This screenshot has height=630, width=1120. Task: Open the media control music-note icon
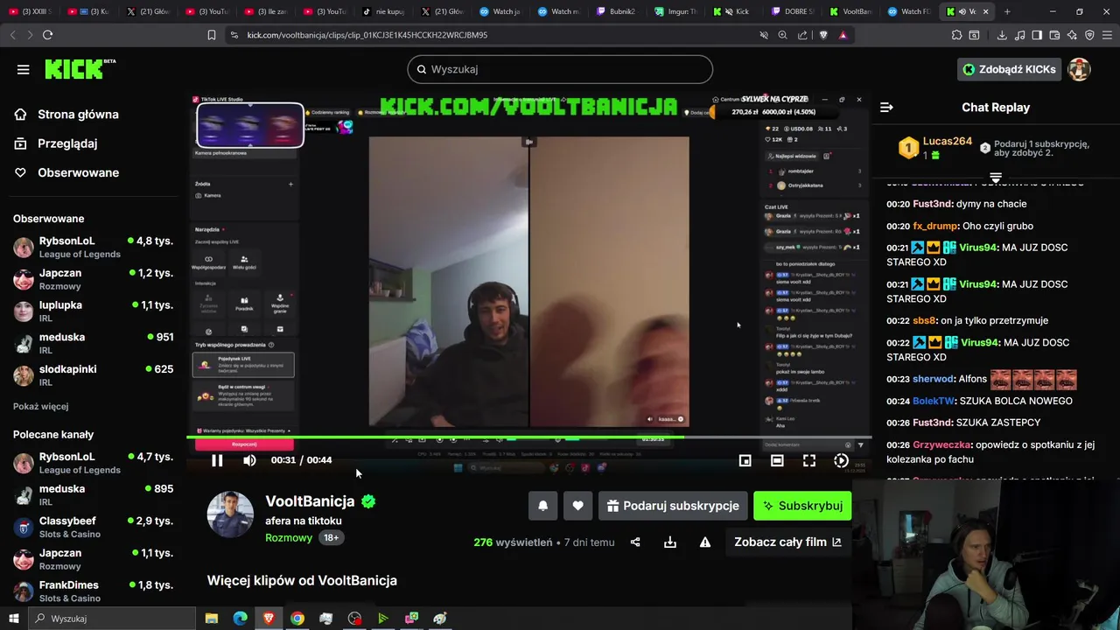(1019, 35)
